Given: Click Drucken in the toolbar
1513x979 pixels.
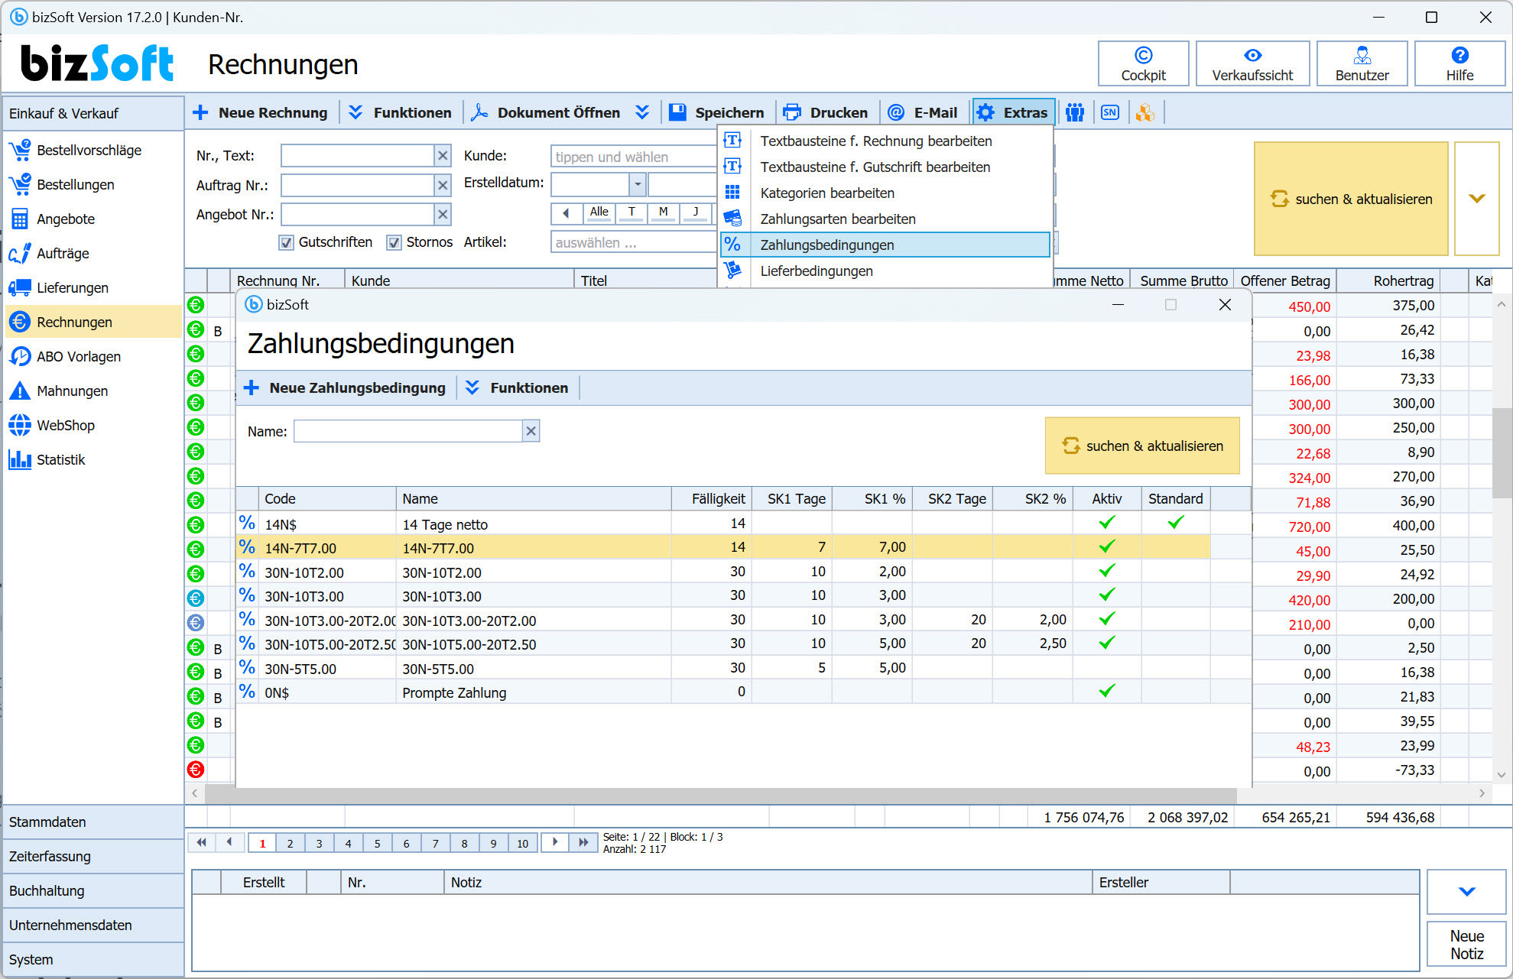Looking at the screenshot, I should (x=826, y=112).
